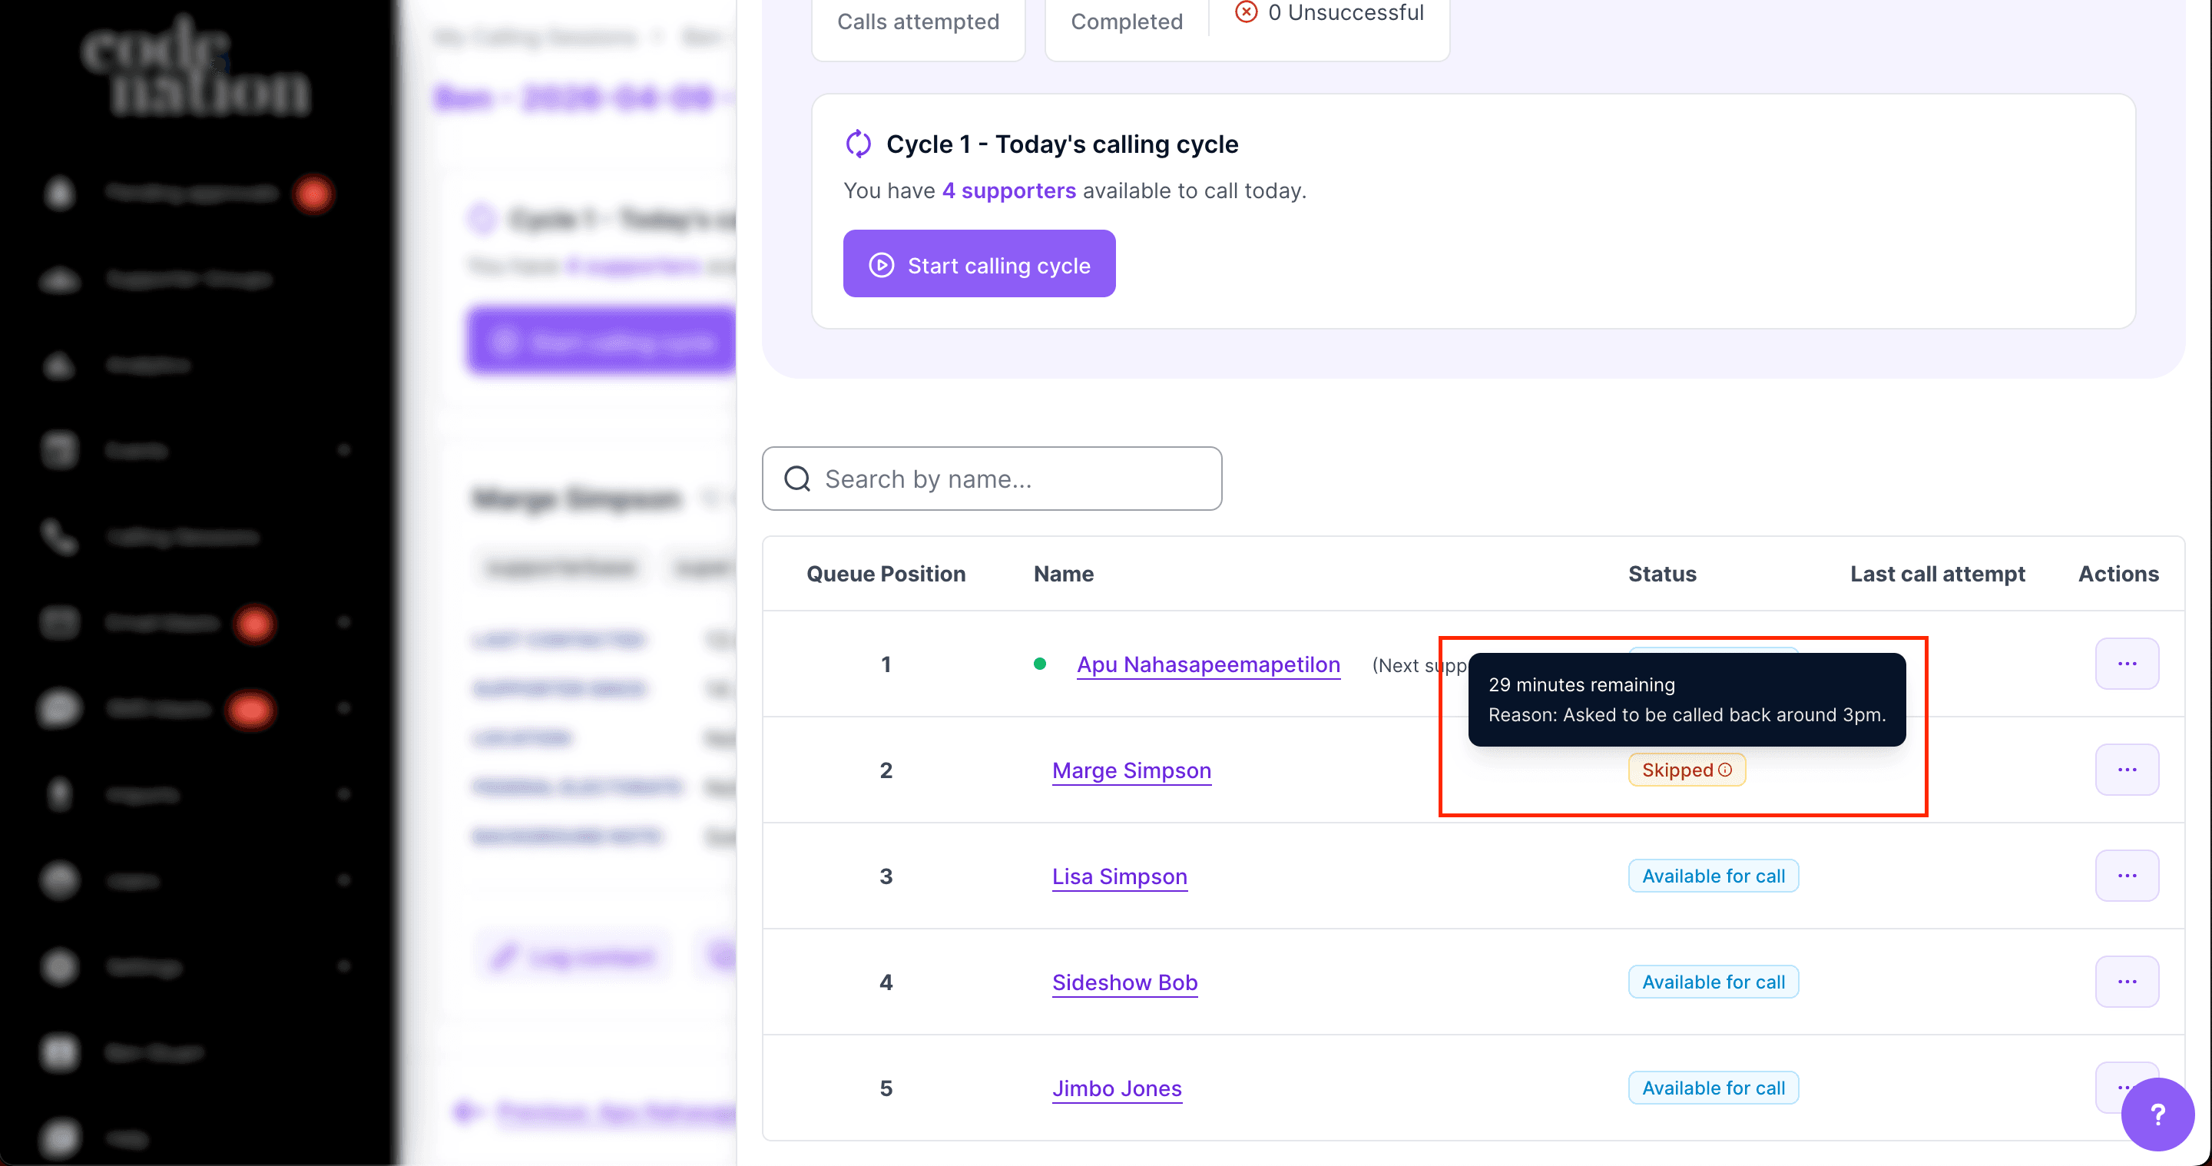Click the Unsuccessful red X icon

point(1245,12)
